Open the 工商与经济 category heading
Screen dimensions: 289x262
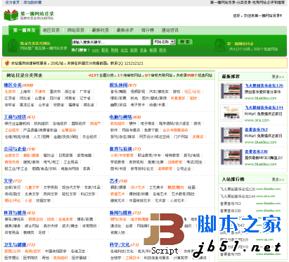click(15, 117)
